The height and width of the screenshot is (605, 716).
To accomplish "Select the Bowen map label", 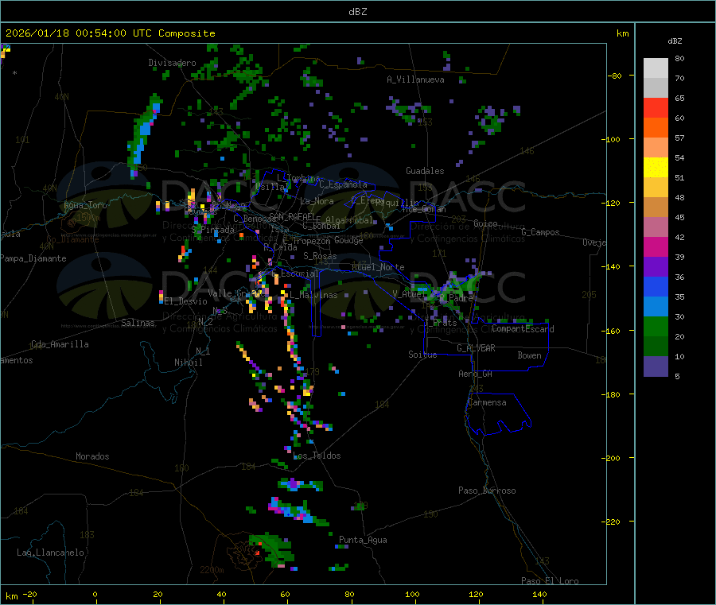I will coord(530,355).
